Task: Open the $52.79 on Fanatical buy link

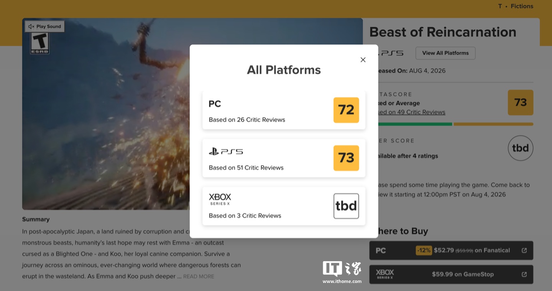Action: click(x=451, y=250)
